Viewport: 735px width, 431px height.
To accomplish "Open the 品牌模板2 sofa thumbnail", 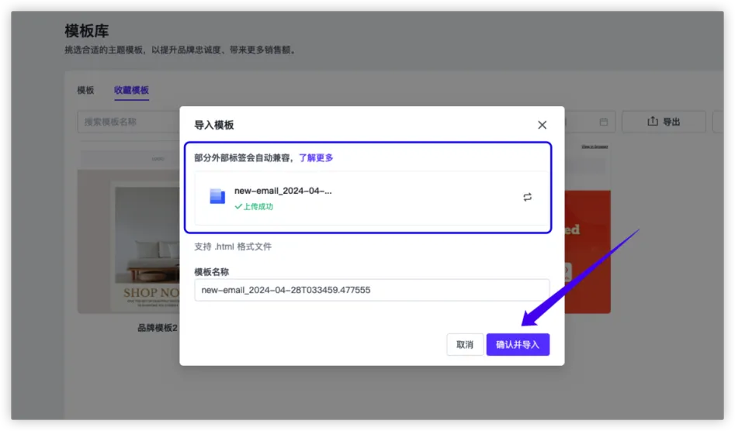I will point(129,233).
